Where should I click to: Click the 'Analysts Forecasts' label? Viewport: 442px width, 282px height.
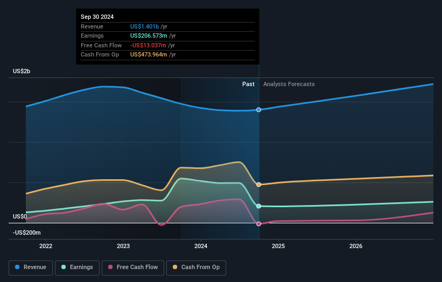(289, 84)
